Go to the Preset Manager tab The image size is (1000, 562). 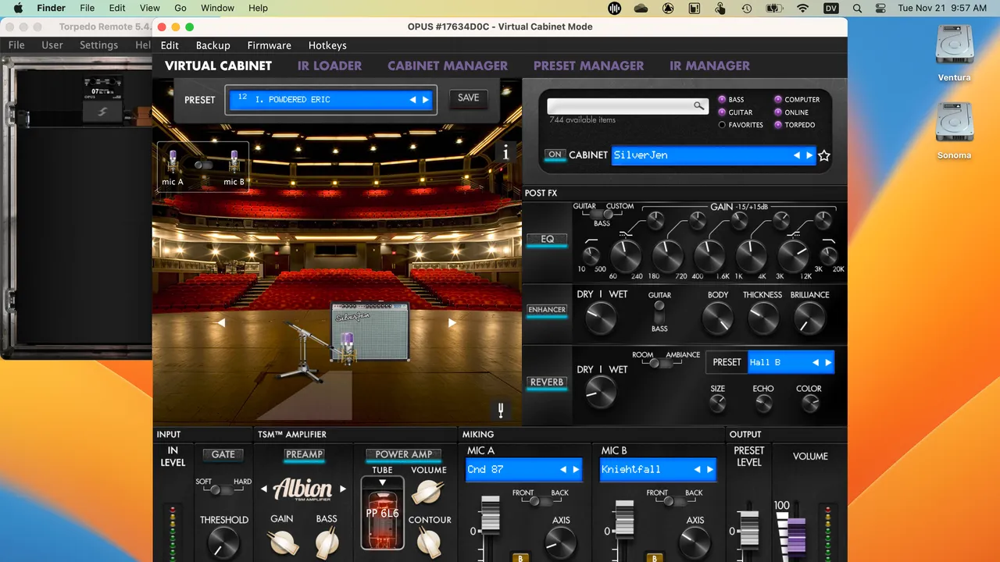pos(589,66)
